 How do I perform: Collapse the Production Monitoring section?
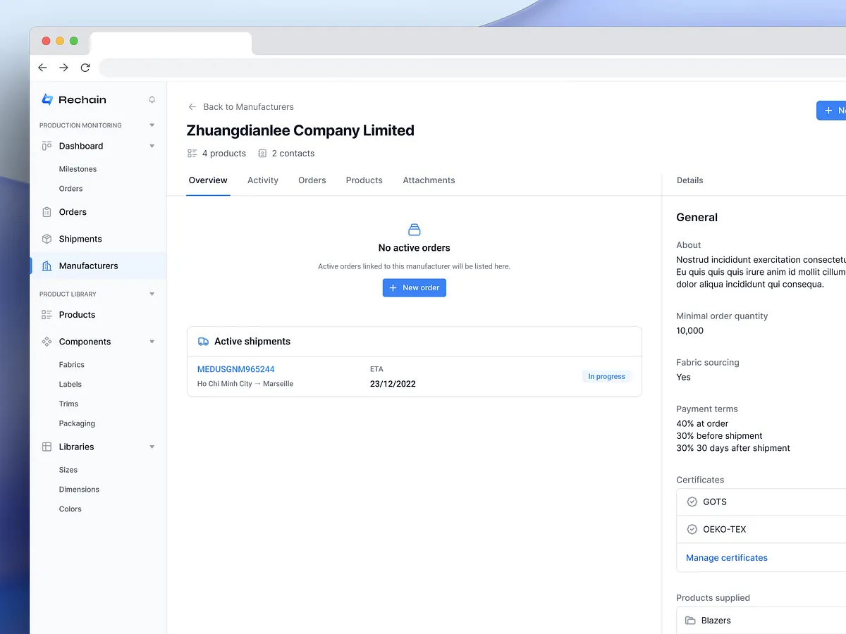click(152, 125)
